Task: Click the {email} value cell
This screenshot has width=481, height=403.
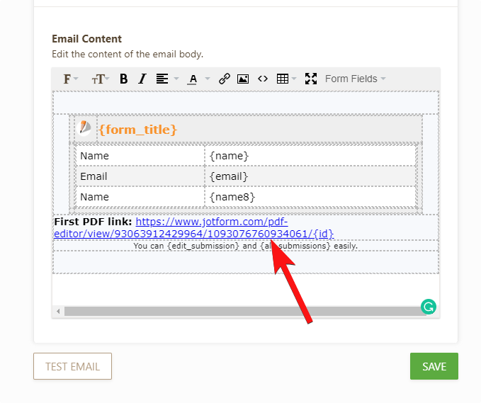Action: [x=310, y=176]
